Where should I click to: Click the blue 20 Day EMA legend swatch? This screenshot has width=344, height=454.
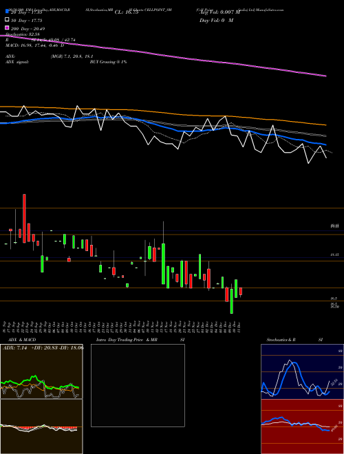coord(7,12)
